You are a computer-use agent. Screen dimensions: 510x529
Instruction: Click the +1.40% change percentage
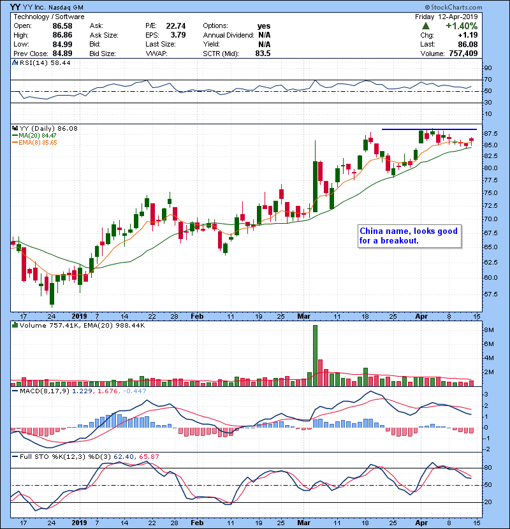[462, 26]
